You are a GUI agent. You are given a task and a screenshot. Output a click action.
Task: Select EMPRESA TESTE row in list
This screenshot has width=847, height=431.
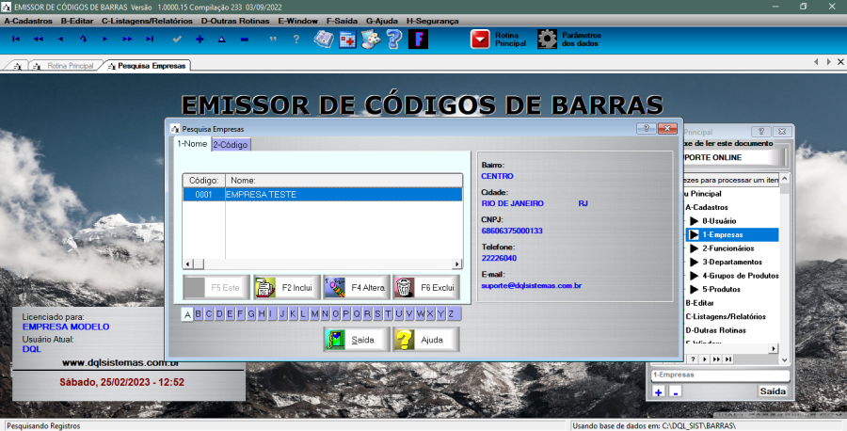(x=320, y=194)
